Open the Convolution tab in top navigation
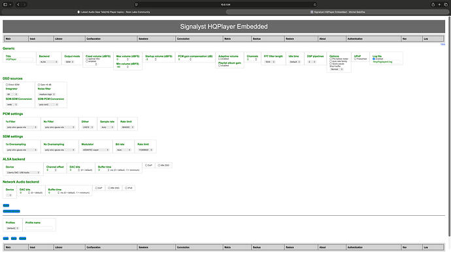Screen dimensions: 451x253 click(199, 38)
